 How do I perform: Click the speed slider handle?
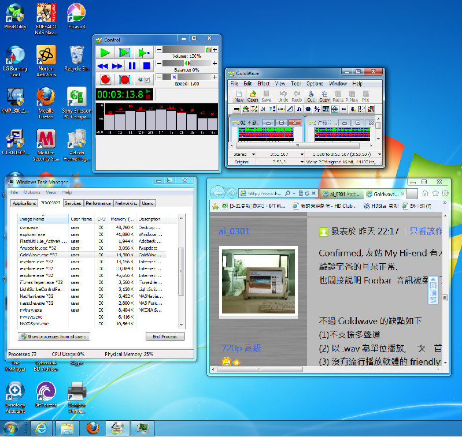(x=174, y=77)
